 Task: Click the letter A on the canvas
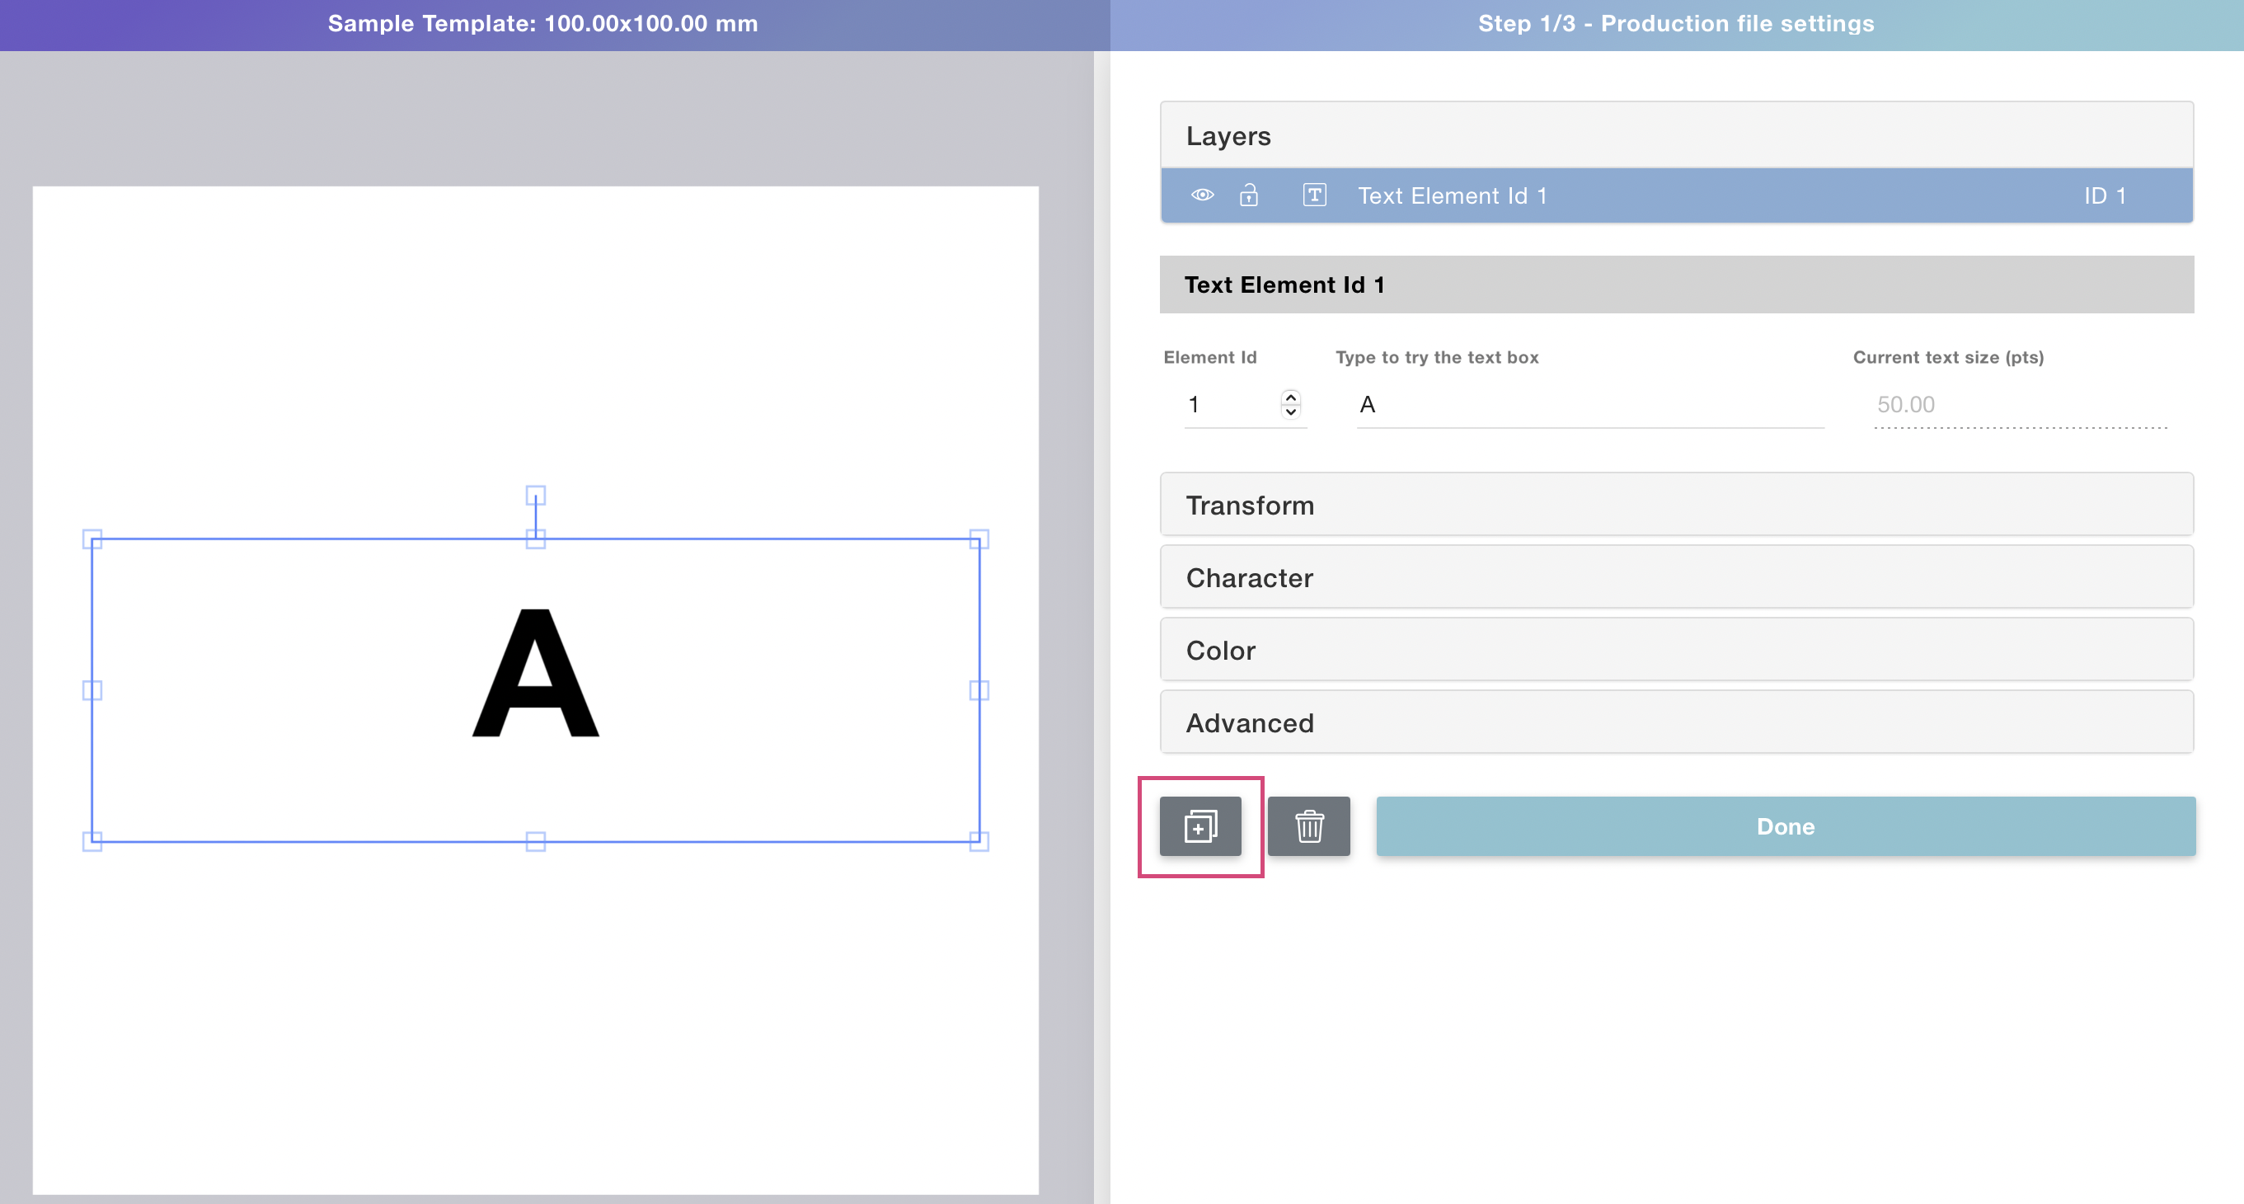(x=535, y=674)
